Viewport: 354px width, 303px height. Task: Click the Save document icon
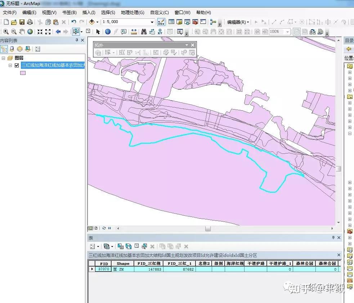pos(22,22)
